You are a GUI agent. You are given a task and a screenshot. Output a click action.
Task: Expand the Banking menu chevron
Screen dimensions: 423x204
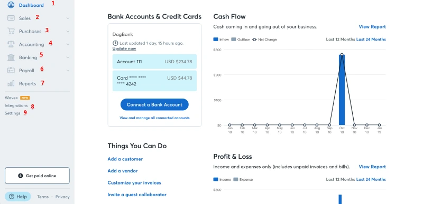pos(68,57)
